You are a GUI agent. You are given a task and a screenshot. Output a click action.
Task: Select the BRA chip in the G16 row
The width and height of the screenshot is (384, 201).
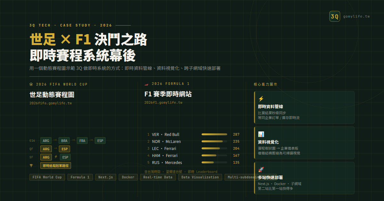(64, 141)
